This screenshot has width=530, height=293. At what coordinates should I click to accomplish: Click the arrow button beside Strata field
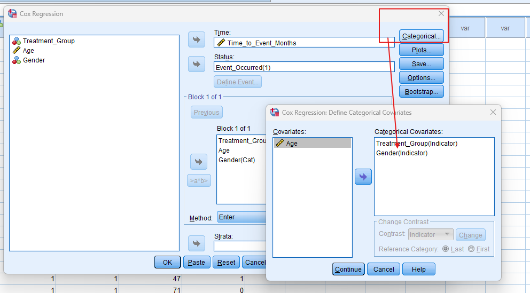click(197, 243)
